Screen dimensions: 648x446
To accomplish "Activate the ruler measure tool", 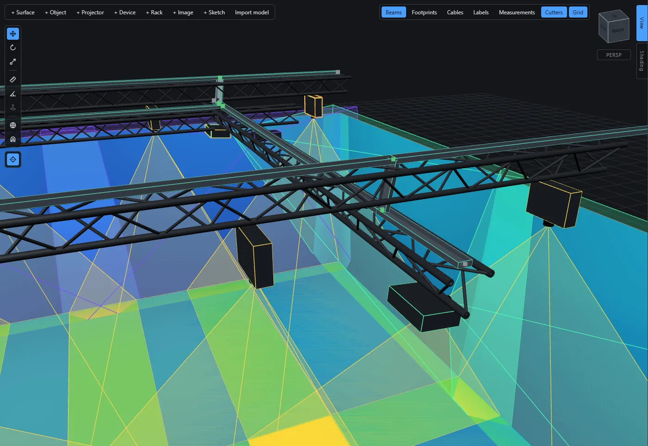I will pyautogui.click(x=13, y=79).
